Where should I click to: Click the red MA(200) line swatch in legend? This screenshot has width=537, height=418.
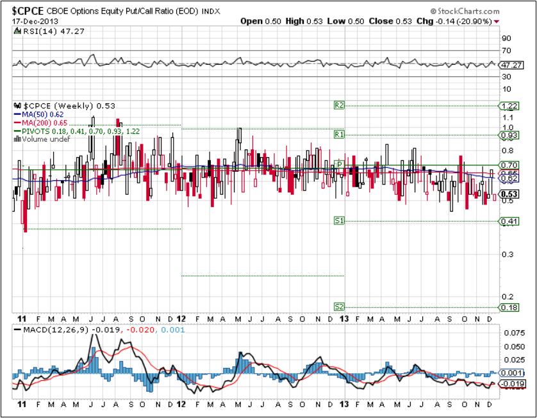(x=17, y=122)
